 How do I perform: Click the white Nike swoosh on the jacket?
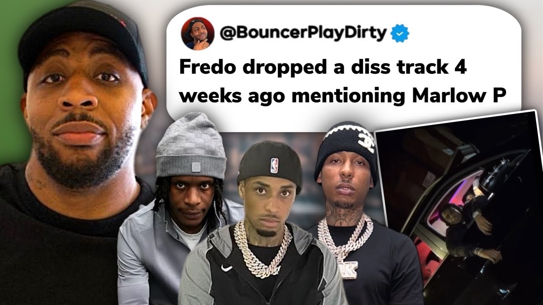(x=227, y=267)
